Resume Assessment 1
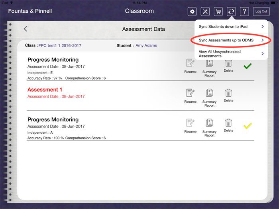Viewport: 279px width, 209px height. [x=190, y=96]
